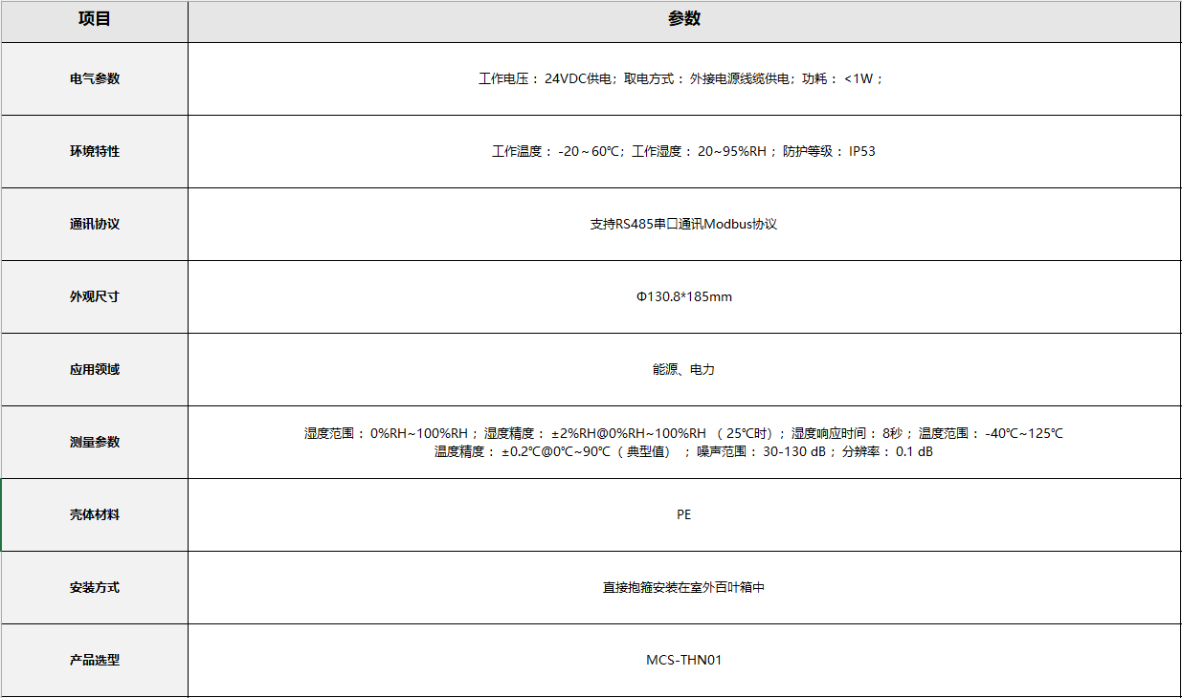Screen dimensions: 1182x698
Task: Click the 外观尺寸 row label
Action: click(x=93, y=296)
